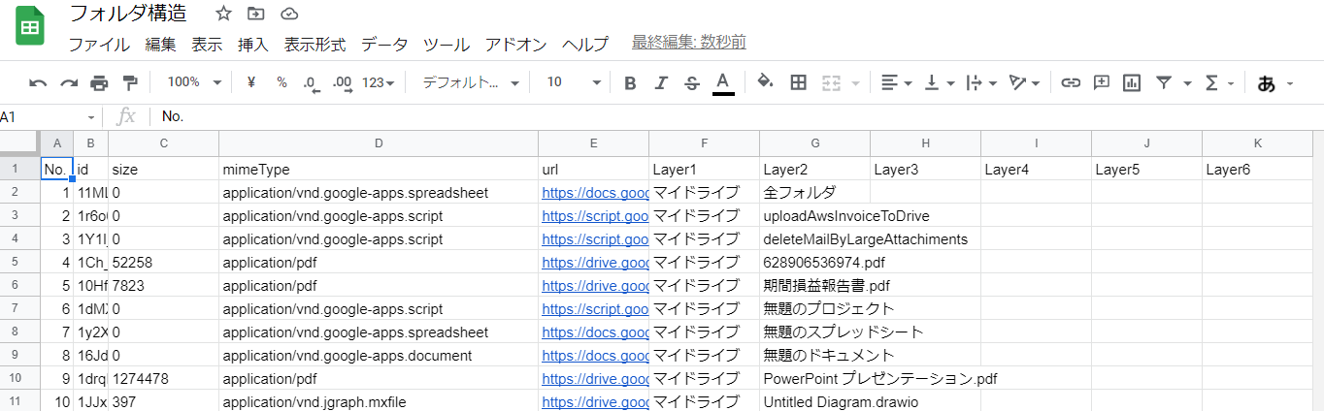Select cell Untitled Diagram.drawio
Viewport: 1324px width, 411px height.
(815, 401)
